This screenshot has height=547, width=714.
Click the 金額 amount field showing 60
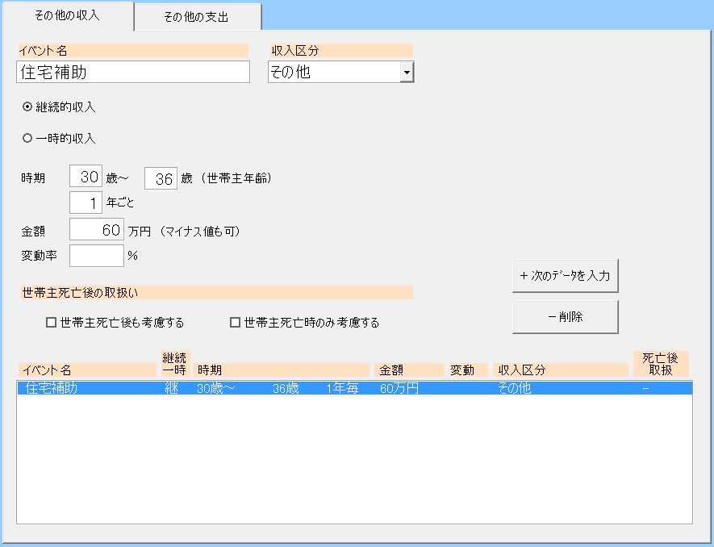point(97,231)
